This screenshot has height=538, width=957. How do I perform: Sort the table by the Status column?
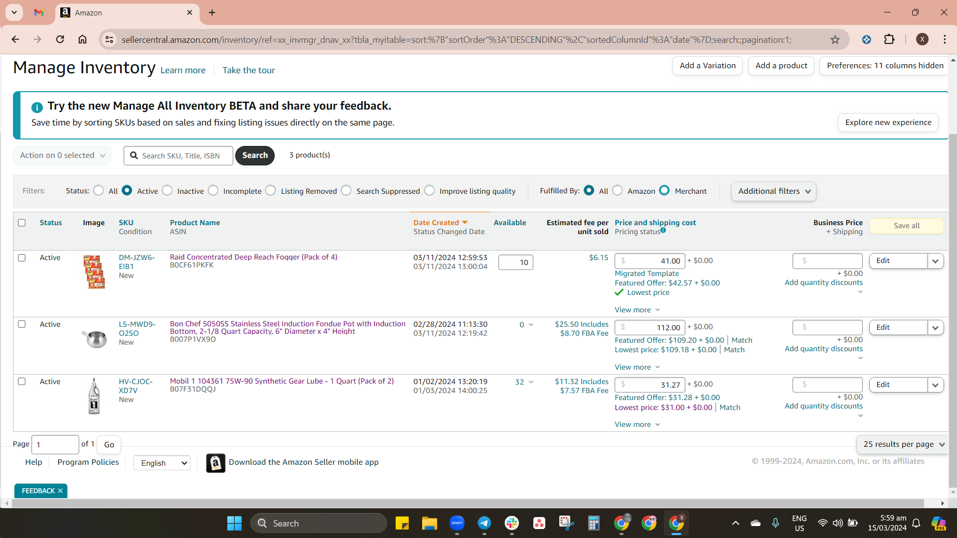click(51, 223)
